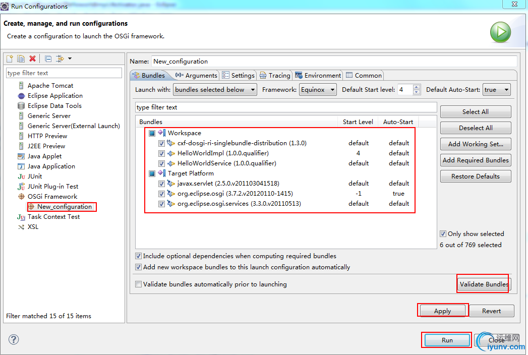The image size is (528, 355).
Task: Switch to the Bundles tab
Action: tap(148, 76)
